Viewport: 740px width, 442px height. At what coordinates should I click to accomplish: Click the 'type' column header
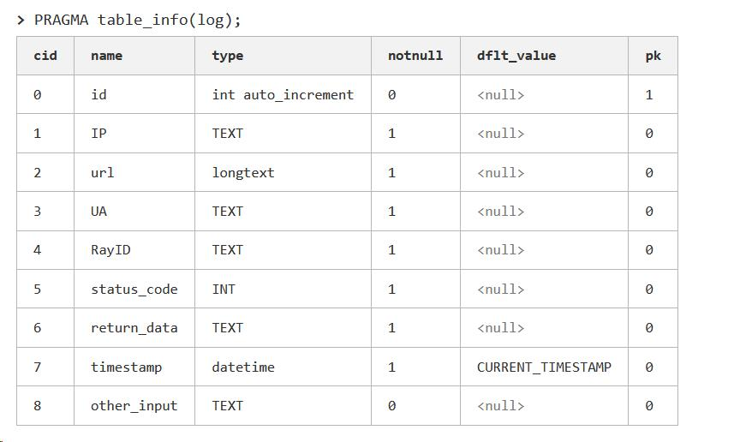[x=228, y=56]
